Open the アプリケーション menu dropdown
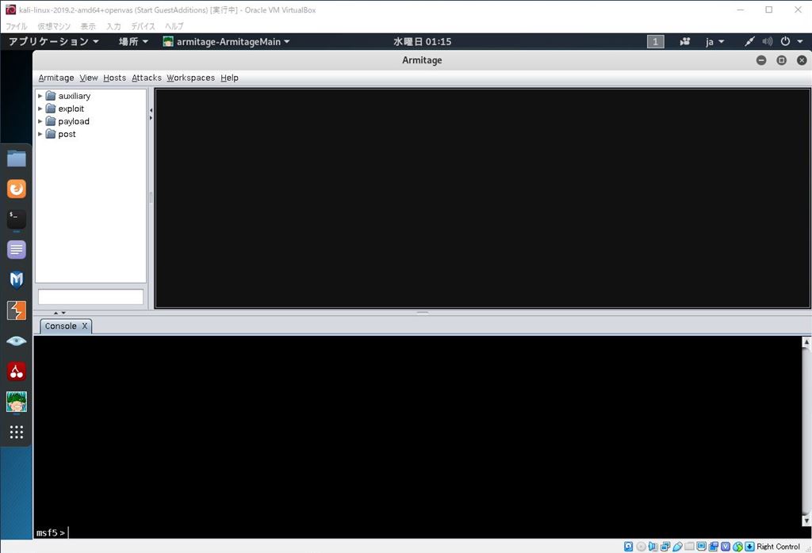The width and height of the screenshot is (812, 553). (x=53, y=41)
